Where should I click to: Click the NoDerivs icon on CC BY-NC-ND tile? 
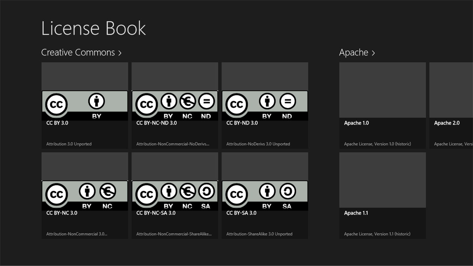click(207, 101)
